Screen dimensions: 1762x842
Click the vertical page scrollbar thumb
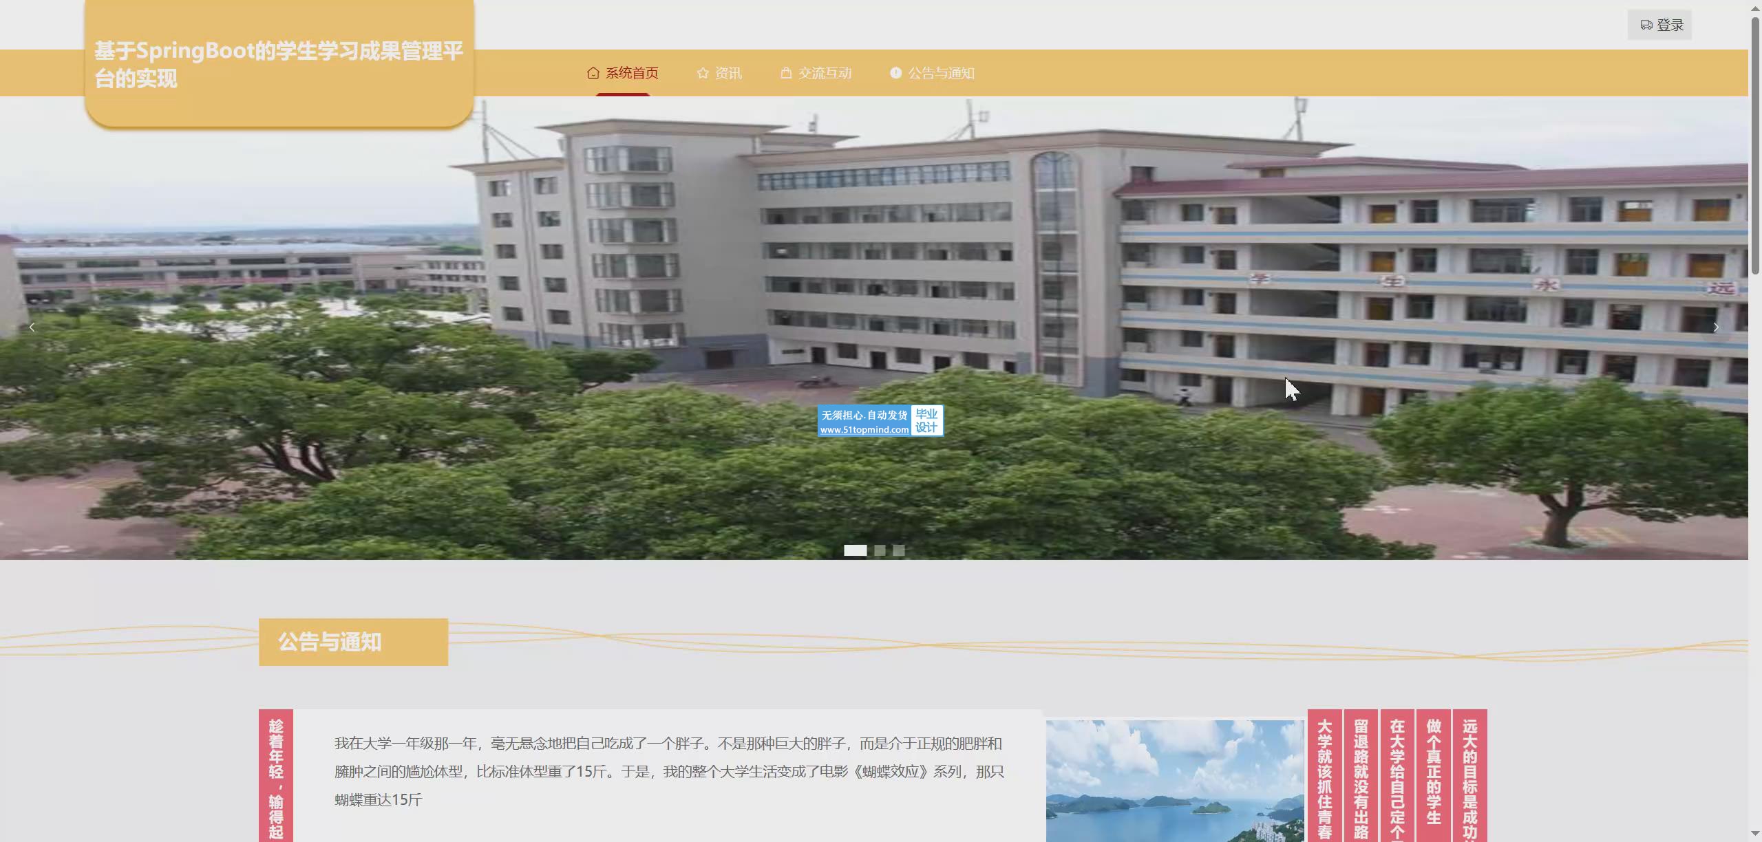(x=1755, y=144)
